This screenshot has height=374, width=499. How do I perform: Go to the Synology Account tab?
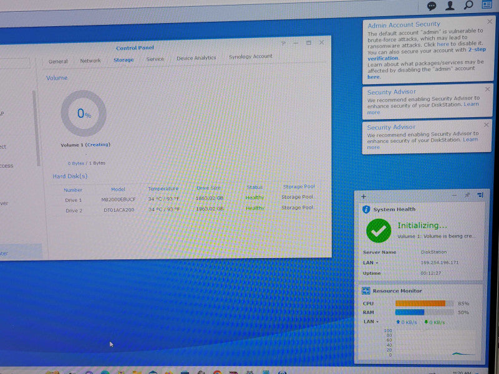click(x=251, y=56)
